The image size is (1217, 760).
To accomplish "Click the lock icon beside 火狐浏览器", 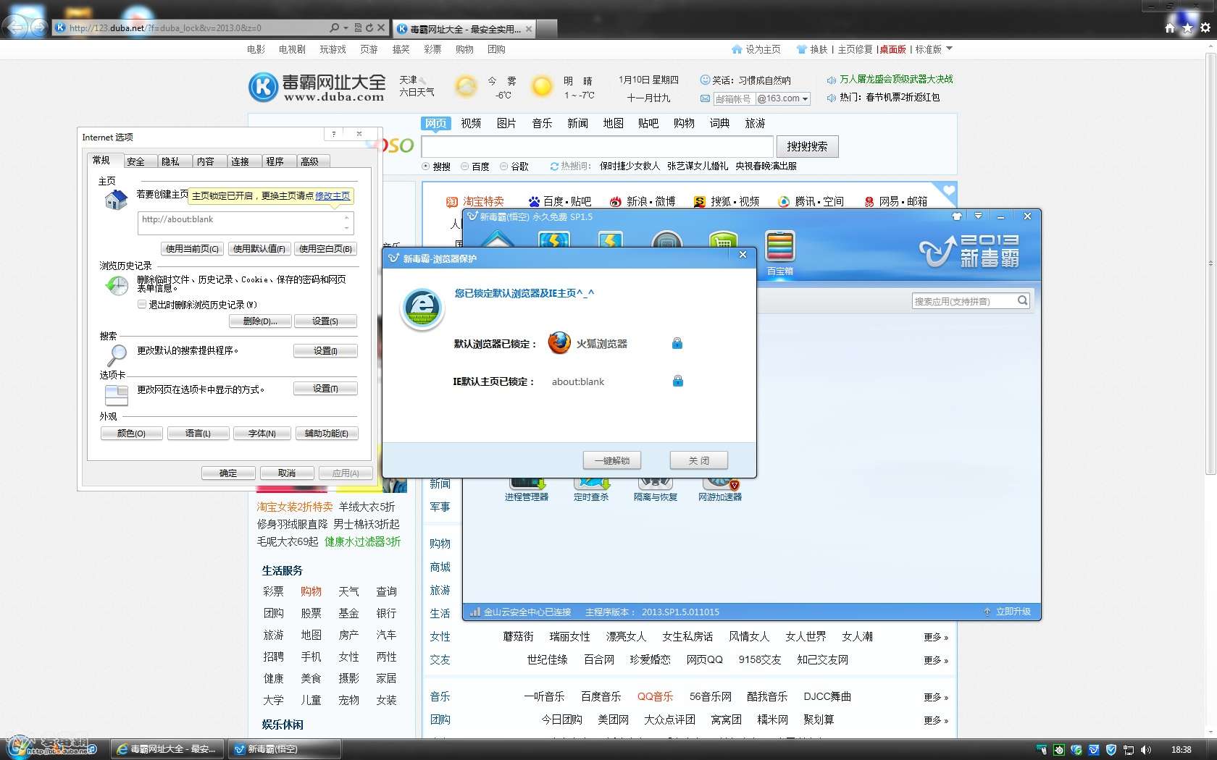I will click(677, 343).
